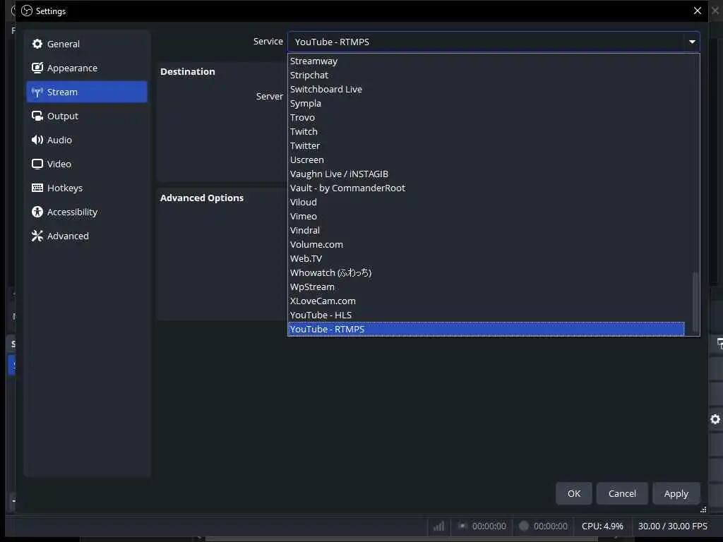723x542 pixels.
Task: Select YouTube - HLS service
Action: 486,315
